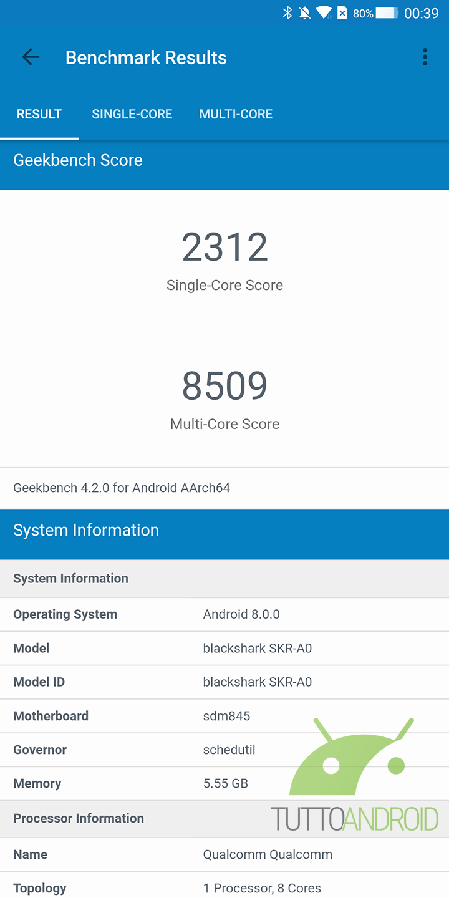The height and width of the screenshot is (898, 449).
Task: Tap the battery indicator icon
Action: 387,13
